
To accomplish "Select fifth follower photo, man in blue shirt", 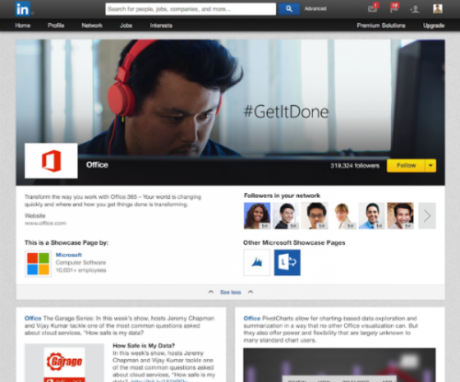I will tap(372, 215).
